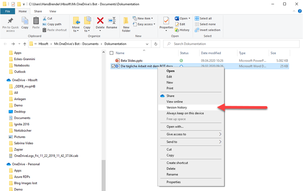This screenshot has height=191, width=303.
Task: Choose Version history from context menu
Action: [x=177, y=107]
